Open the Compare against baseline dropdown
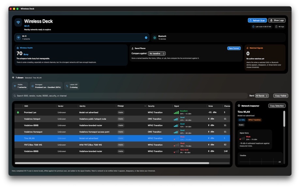Screen dimensions: 300x188 click(157, 54)
